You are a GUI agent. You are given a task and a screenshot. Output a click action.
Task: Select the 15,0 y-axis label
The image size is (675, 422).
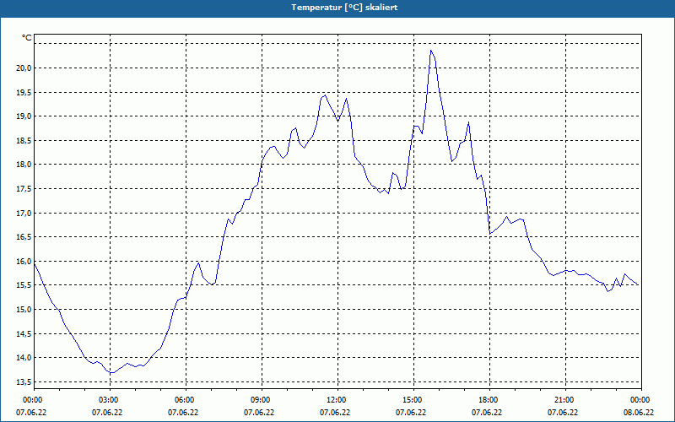click(x=24, y=309)
